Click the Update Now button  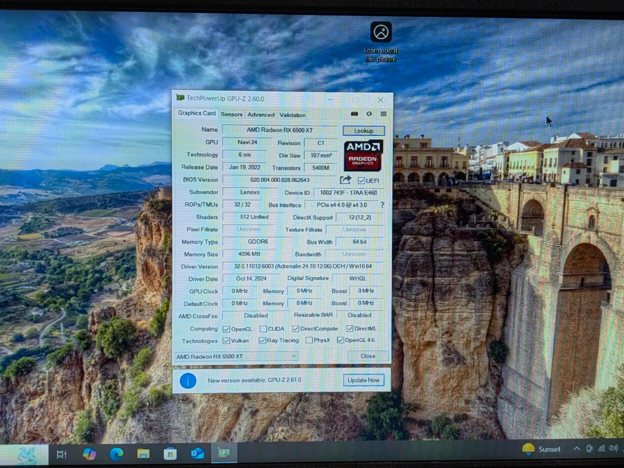tap(363, 380)
